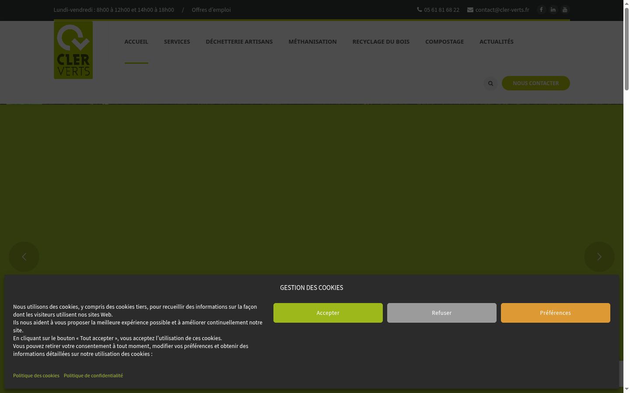Open the ACTUALITÉS menu item
Image resolution: width=630 pixels, height=393 pixels.
(x=497, y=41)
